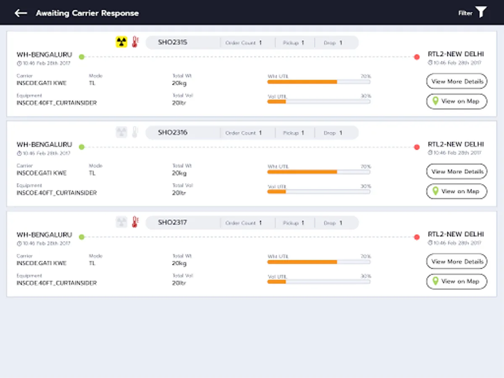
Task: Select red destination dot for SHO2315 route
Action: pyautogui.click(x=417, y=57)
